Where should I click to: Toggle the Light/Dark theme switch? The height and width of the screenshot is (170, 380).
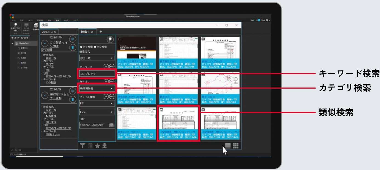[x=258, y=20]
